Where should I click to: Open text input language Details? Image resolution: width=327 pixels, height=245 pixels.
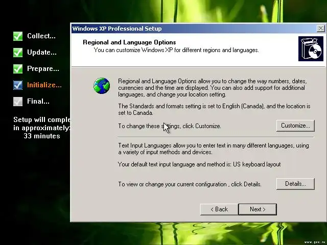click(295, 184)
